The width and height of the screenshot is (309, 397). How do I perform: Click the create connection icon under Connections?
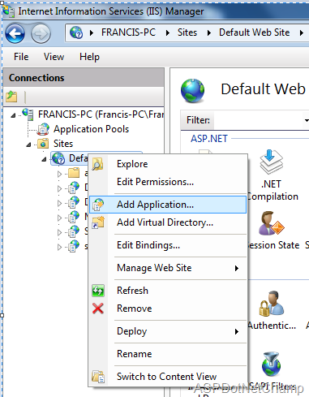click(11, 97)
